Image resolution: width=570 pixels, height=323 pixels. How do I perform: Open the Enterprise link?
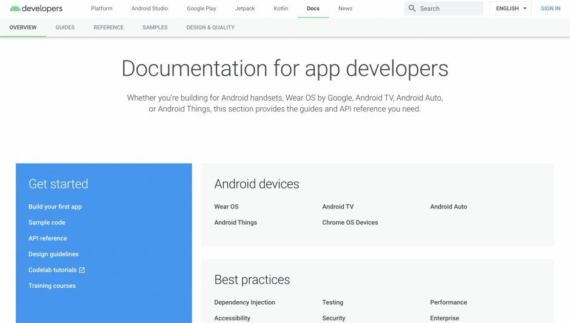coord(444,318)
